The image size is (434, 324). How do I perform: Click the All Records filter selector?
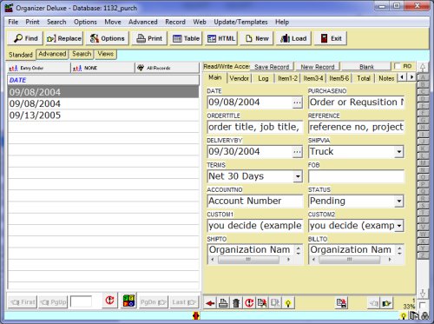(x=168, y=68)
